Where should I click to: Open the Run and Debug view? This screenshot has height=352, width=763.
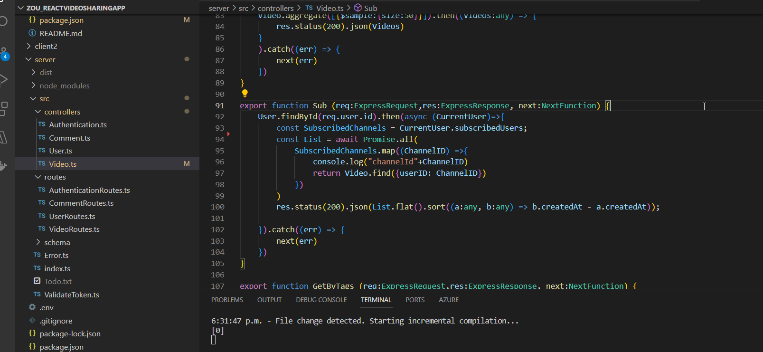coord(3,79)
